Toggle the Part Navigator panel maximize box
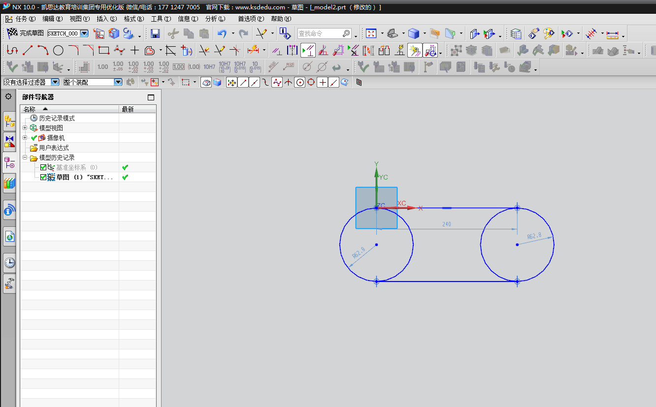This screenshot has width=656, height=407. coord(151,97)
